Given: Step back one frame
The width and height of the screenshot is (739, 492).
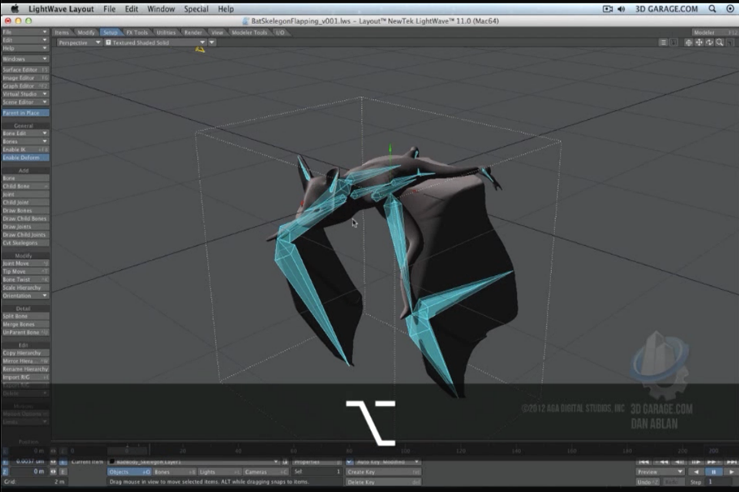Looking at the screenshot, I should [679, 462].
